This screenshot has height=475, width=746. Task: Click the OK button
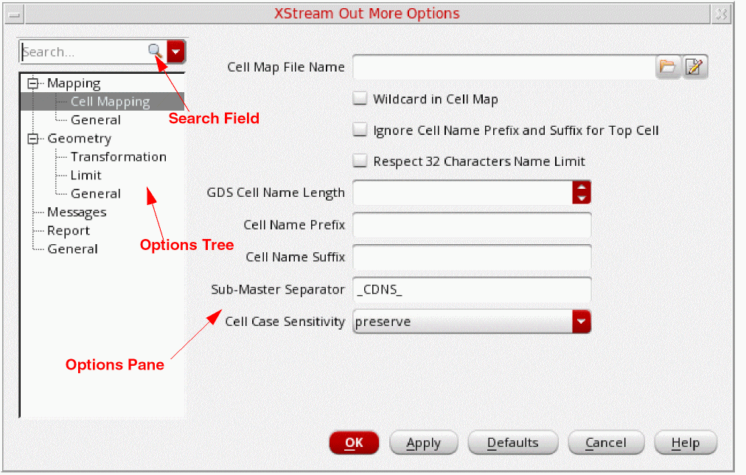tap(354, 443)
